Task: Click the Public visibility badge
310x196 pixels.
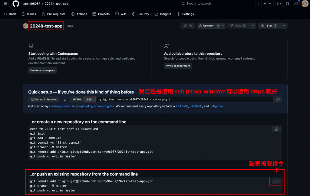Action: point(70,26)
